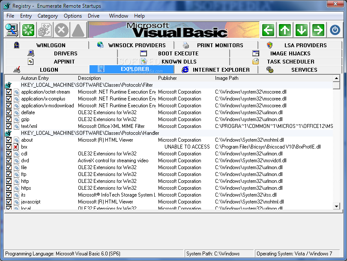Switch to the WINLOGON tab
Image resolution: width=347 pixels, height=261 pixels.
coord(47,45)
